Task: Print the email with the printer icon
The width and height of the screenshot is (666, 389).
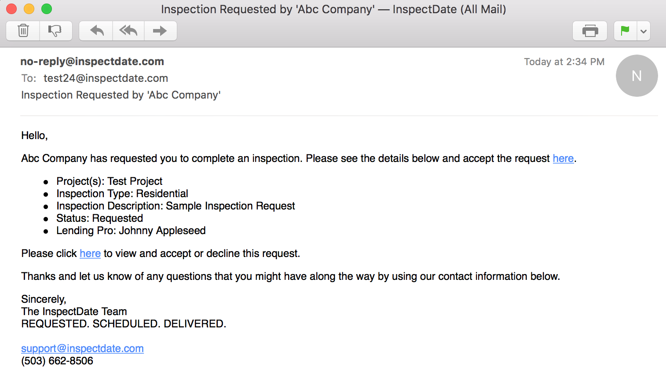Action: (x=590, y=31)
